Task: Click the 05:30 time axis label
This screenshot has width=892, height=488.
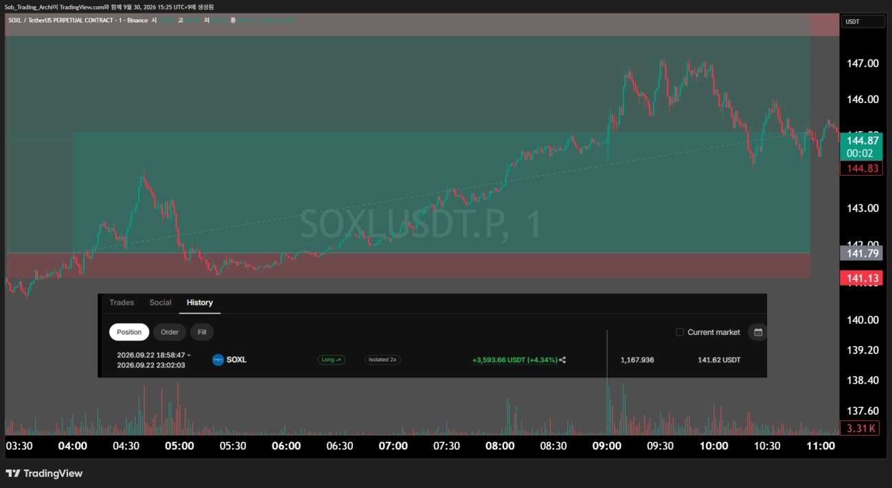Action: pyautogui.click(x=233, y=445)
